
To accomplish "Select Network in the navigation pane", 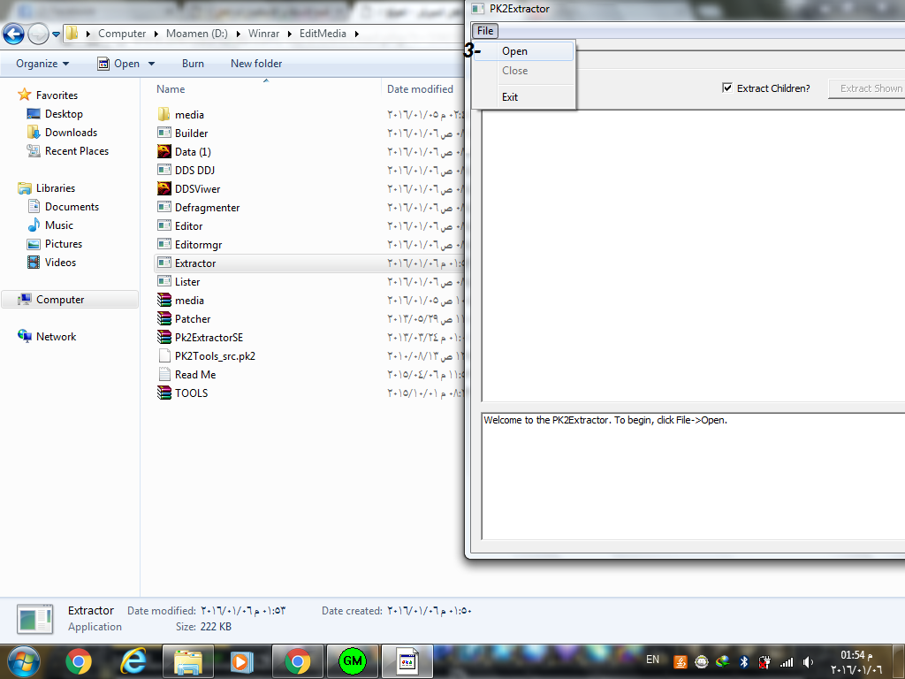I will pos(56,336).
